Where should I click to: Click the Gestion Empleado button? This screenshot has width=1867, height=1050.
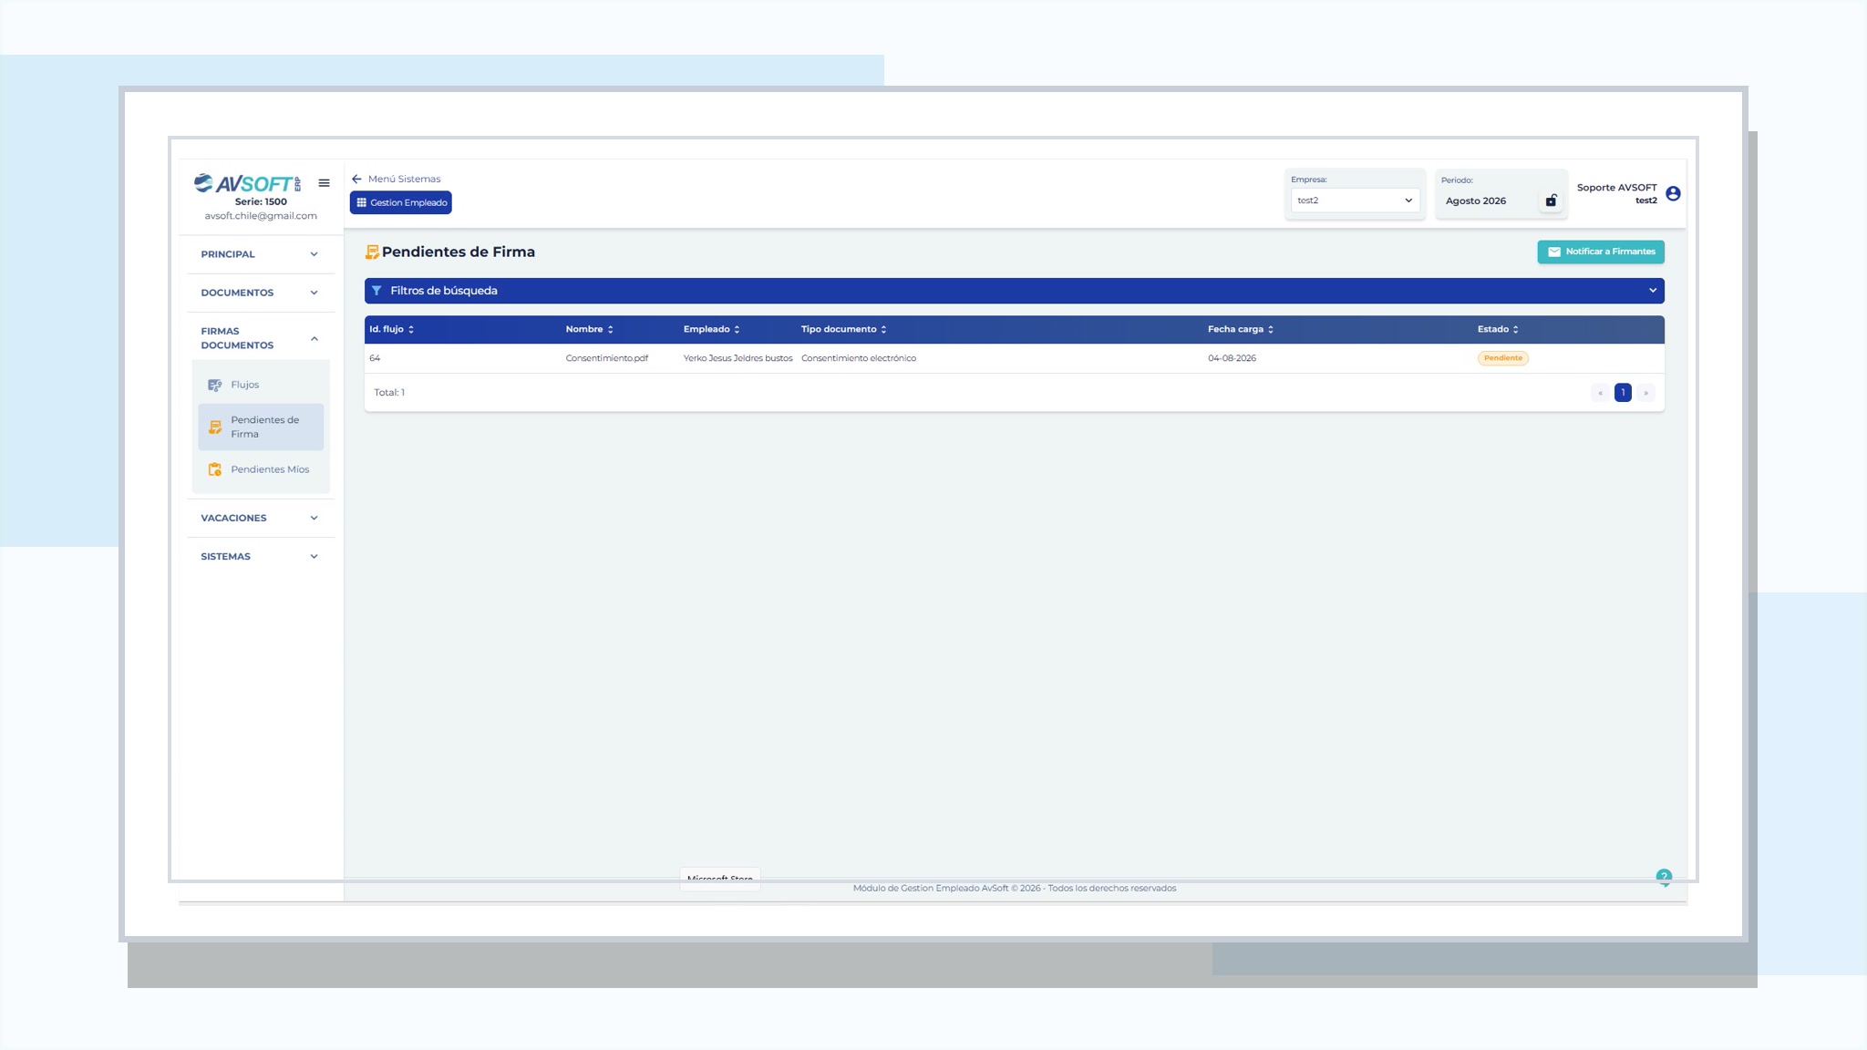click(401, 202)
